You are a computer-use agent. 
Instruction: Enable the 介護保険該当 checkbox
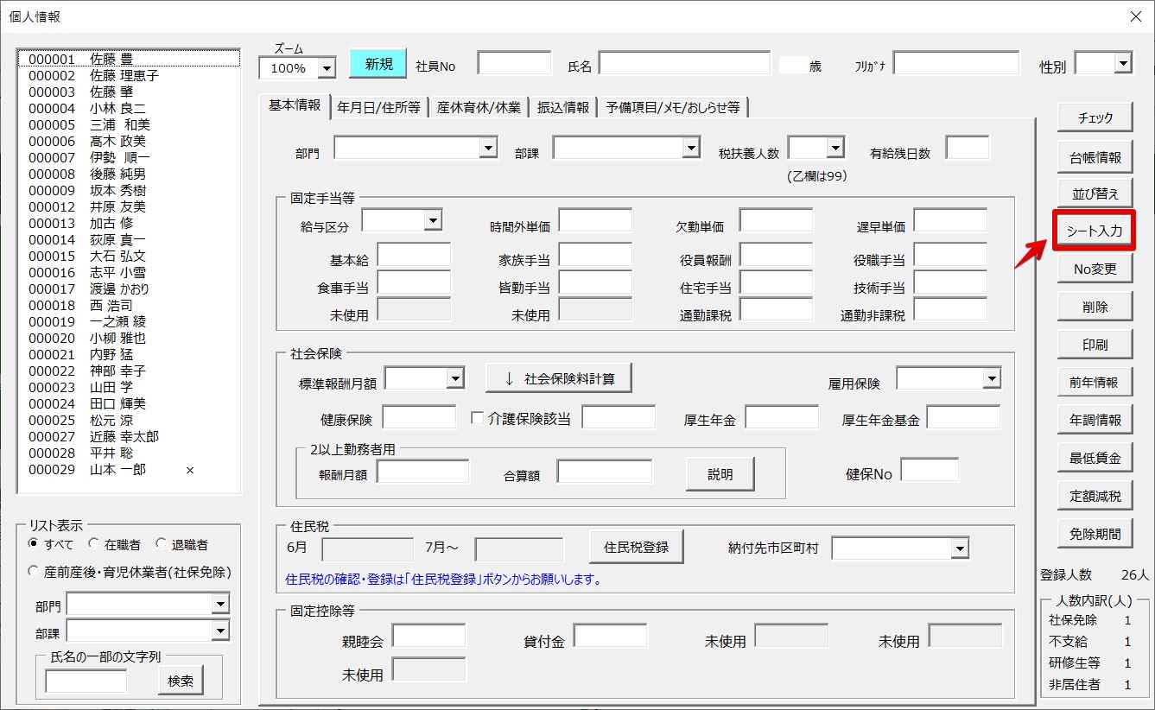(x=477, y=418)
